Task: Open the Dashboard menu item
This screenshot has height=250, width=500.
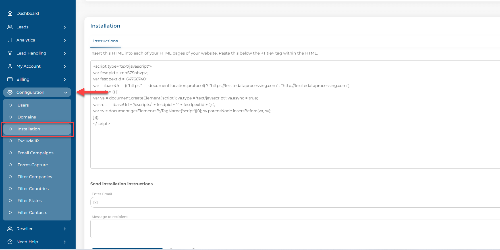Action: 28,13
